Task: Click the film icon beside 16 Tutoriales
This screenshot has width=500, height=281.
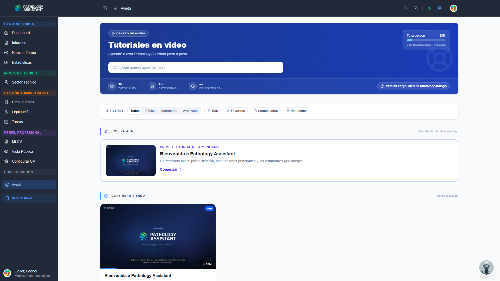Action: 112,86
